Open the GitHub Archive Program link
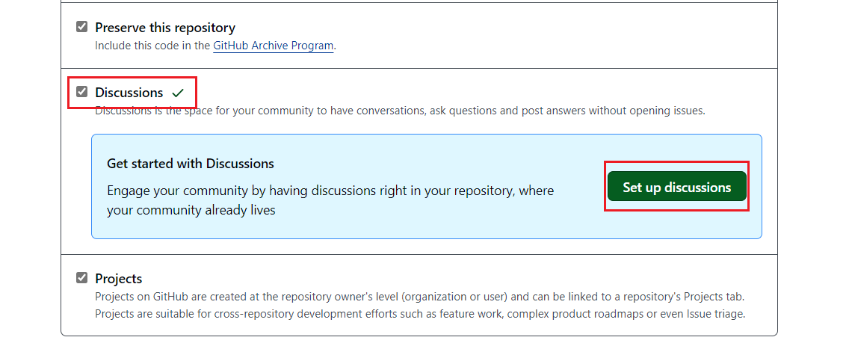Image resolution: width=849 pixels, height=352 pixels. 273,46
